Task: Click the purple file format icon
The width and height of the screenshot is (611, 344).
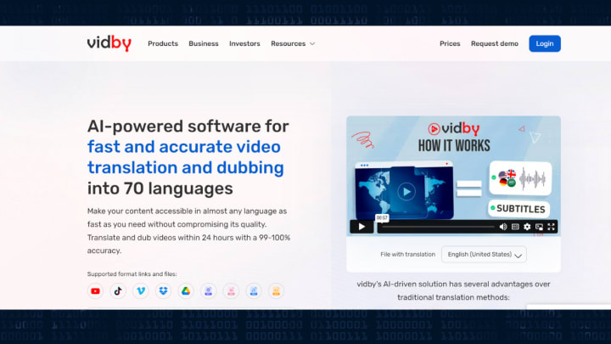Action: tap(208, 291)
